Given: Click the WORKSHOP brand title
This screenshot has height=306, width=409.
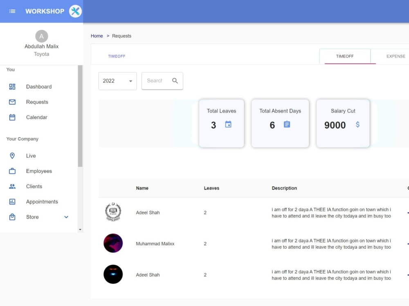Looking at the screenshot, I should click(45, 11).
